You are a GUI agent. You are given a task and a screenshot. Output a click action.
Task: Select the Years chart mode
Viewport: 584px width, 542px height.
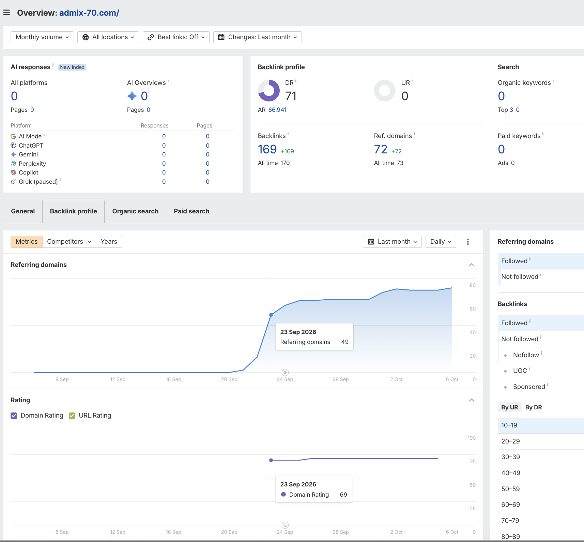[109, 242]
